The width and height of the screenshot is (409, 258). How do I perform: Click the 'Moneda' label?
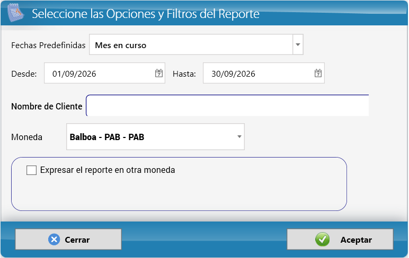(x=26, y=137)
